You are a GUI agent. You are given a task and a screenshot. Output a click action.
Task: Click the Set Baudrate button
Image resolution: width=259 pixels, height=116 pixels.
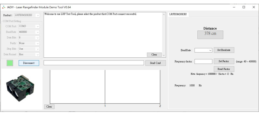224,50
